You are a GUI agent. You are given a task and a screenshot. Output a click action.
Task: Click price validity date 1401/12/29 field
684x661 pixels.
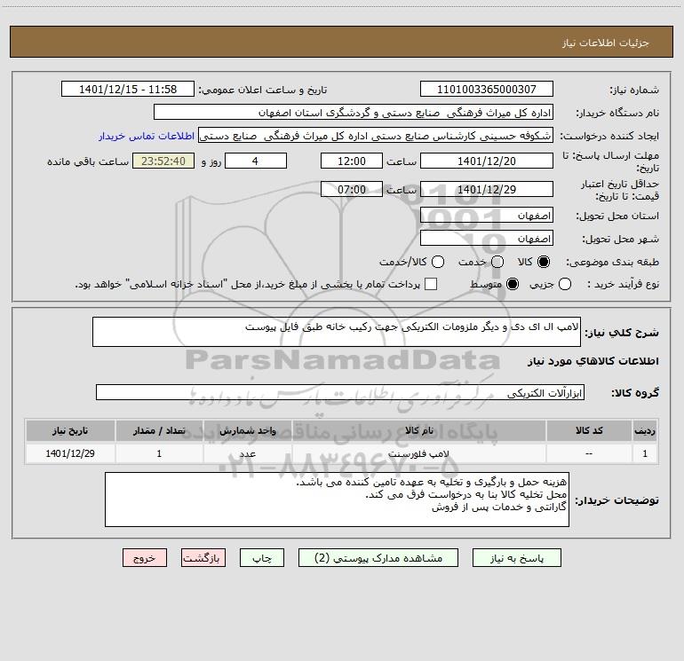coord(487,189)
